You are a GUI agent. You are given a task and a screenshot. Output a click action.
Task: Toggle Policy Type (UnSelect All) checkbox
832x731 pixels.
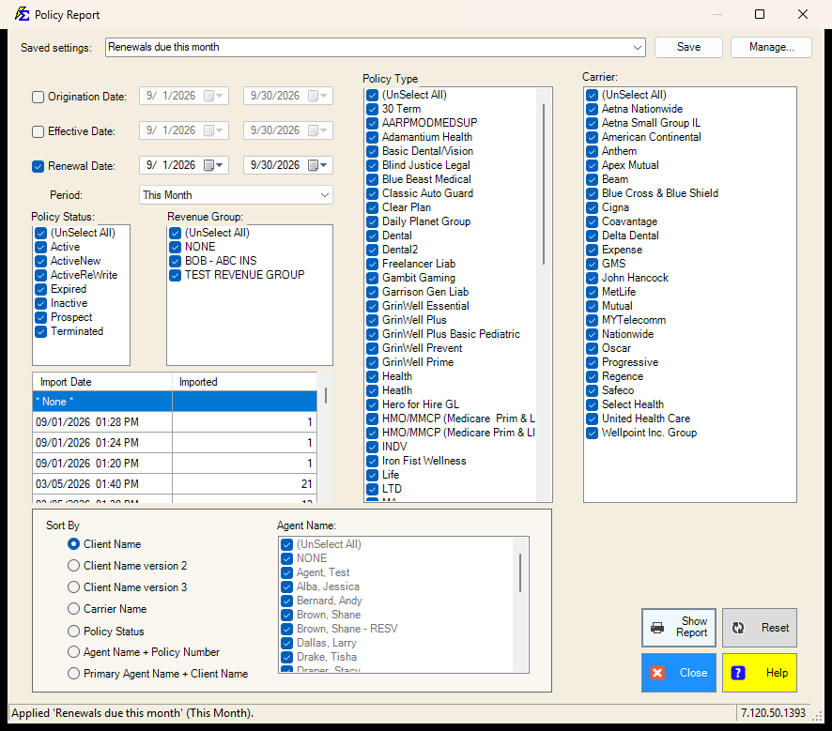click(x=373, y=96)
